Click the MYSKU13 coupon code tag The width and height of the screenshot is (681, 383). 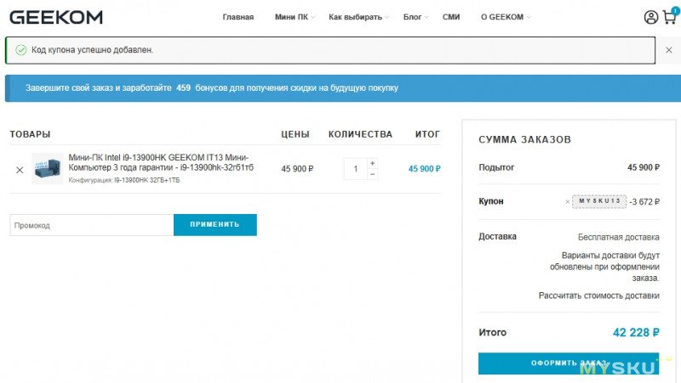pos(599,201)
